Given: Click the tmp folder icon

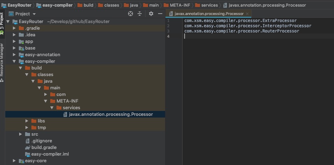Looking at the screenshot, I should (34, 128).
